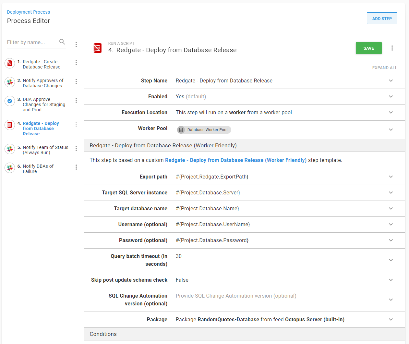Expand the Execution Location row chevron

tap(391, 113)
